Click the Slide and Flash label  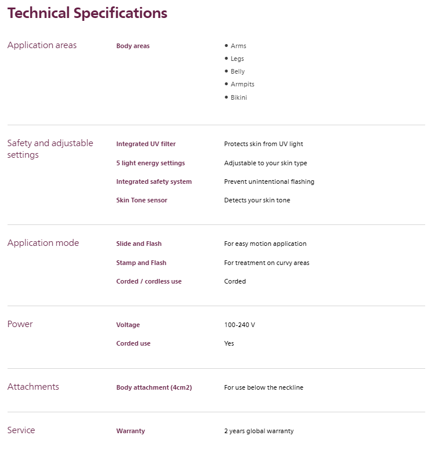point(139,244)
